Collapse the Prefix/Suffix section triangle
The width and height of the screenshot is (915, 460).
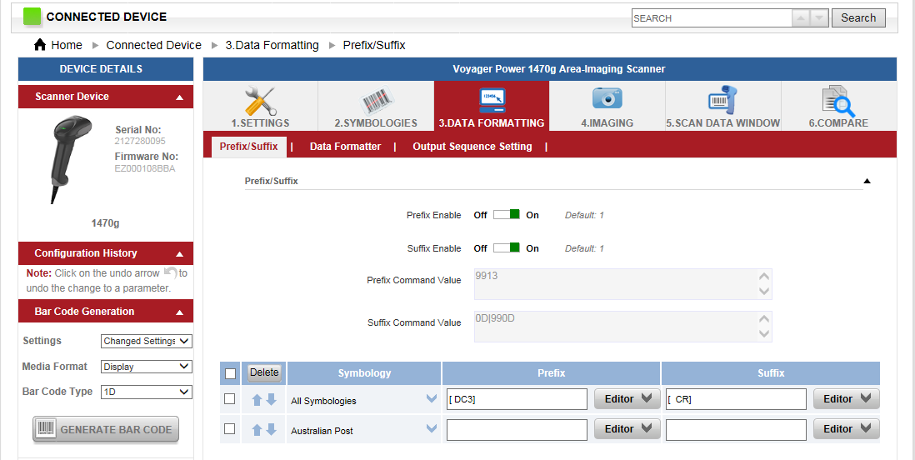867,181
